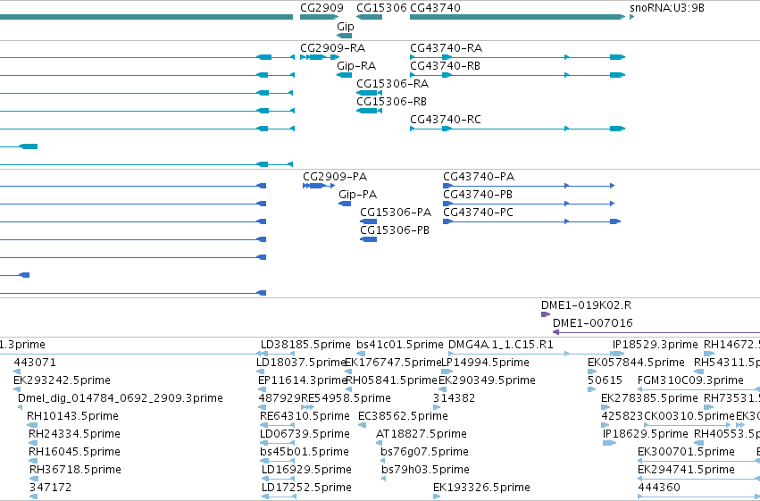760x501 pixels.
Task: Click the RH24334.5prime EST label
Action: pyautogui.click(x=74, y=434)
